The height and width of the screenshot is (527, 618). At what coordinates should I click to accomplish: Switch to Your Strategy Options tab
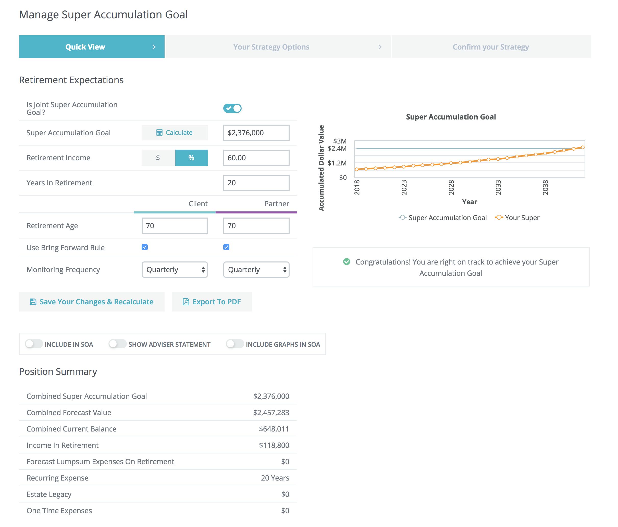[271, 47]
